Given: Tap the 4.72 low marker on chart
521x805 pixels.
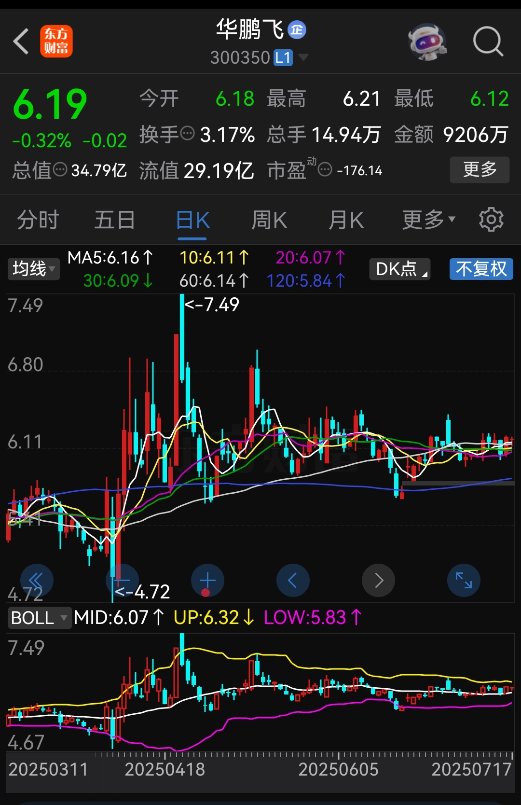Looking at the screenshot, I should tap(142, 592).
